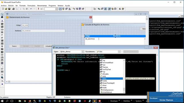
Task: Open the Ayuda menu
Action: tap(67, 6)
